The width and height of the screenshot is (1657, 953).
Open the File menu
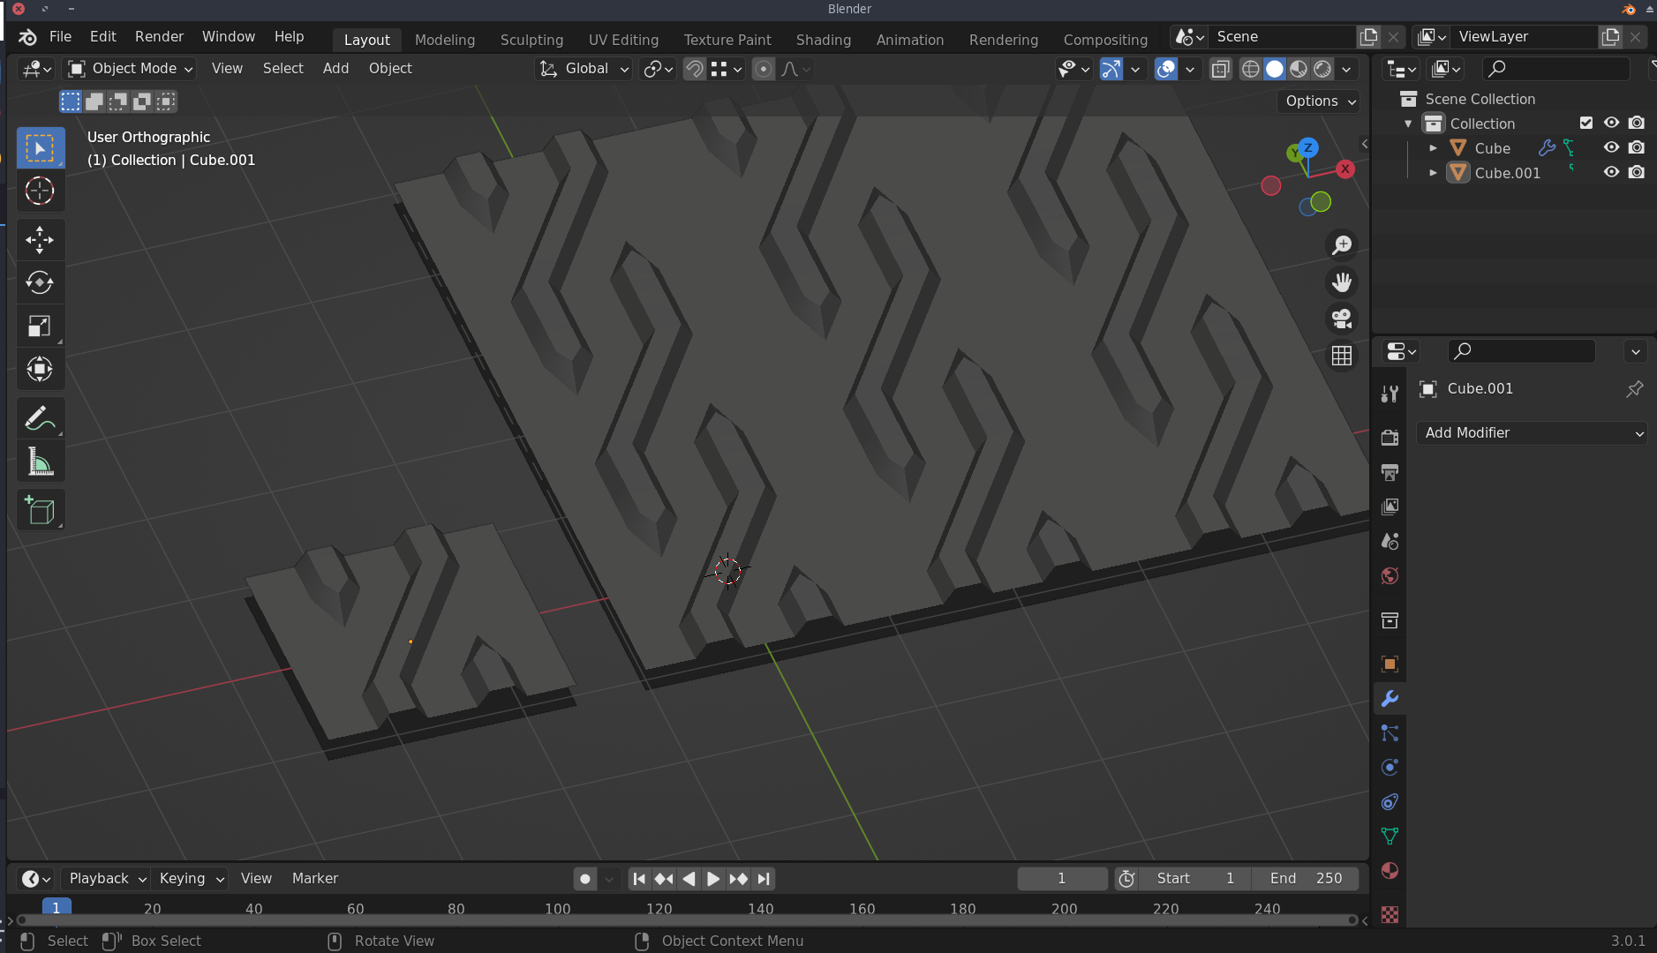pyautogui.click(x=61, y=36)
